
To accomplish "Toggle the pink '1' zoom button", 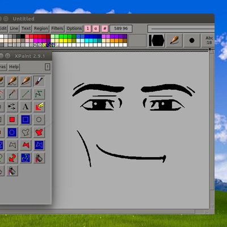I will 87,29.
